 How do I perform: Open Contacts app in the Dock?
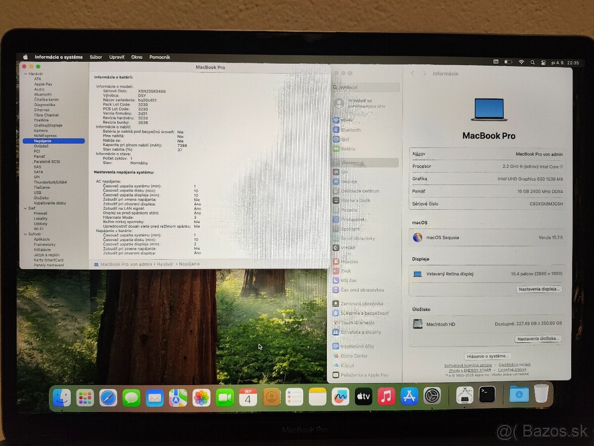[x=271, y=397]
